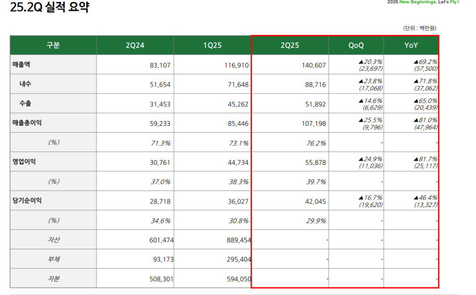Select the 매출총이익 value '107,198'
The width and height of the screenshot is (476, 295).
pyautogui.click(x=313, y=123)
